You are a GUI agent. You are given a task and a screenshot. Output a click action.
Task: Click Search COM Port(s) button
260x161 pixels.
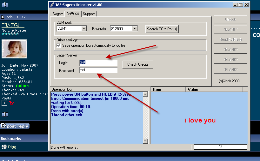pos(162,29)
